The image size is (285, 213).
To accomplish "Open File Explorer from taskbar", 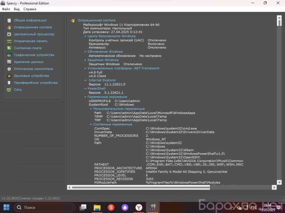I will pyautogui.click(x=97, y=207).
